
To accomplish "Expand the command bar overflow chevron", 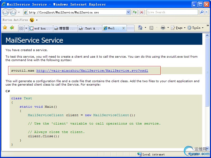I will pyautogui.click(x=208, y=25).
